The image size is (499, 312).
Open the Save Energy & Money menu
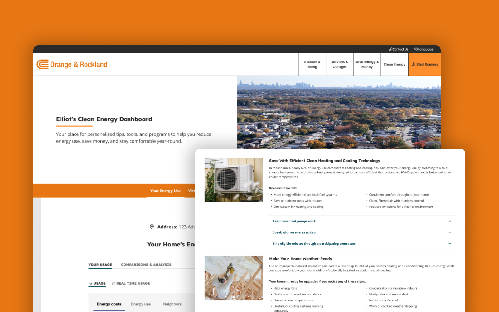click(367, 64)
